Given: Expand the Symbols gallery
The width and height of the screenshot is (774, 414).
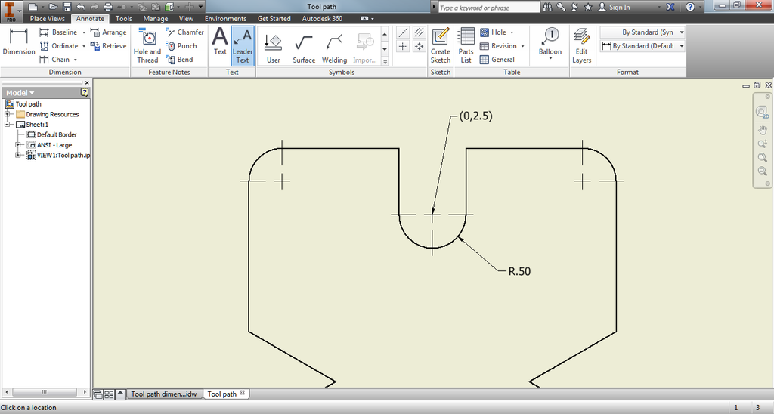Looking at the screenshot, I should click(x=385, y=62).
